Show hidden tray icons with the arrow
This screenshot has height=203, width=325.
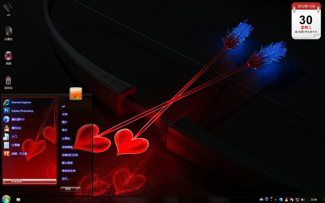click(x=276, y=200)
